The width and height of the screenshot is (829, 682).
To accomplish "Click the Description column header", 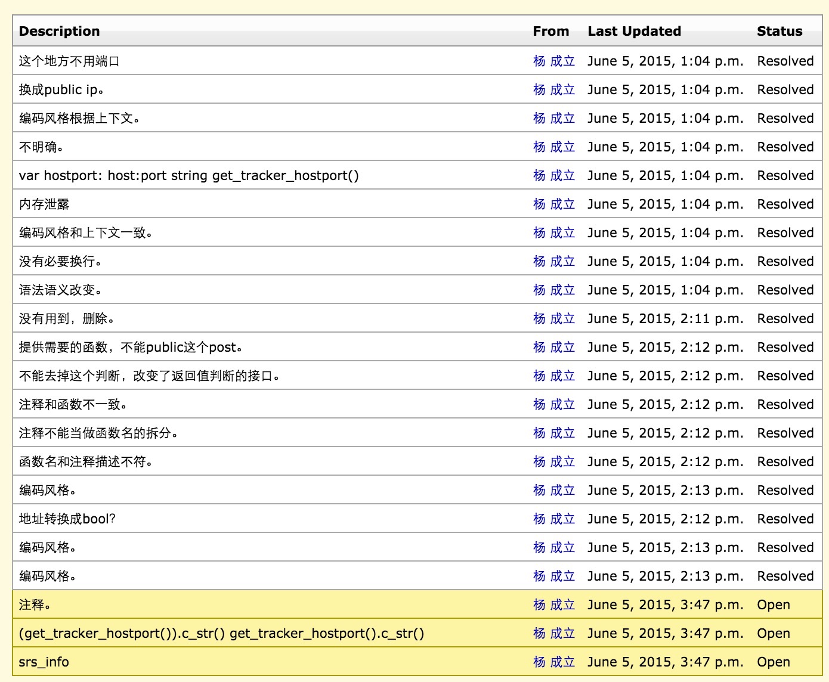I will coord(59,32).
